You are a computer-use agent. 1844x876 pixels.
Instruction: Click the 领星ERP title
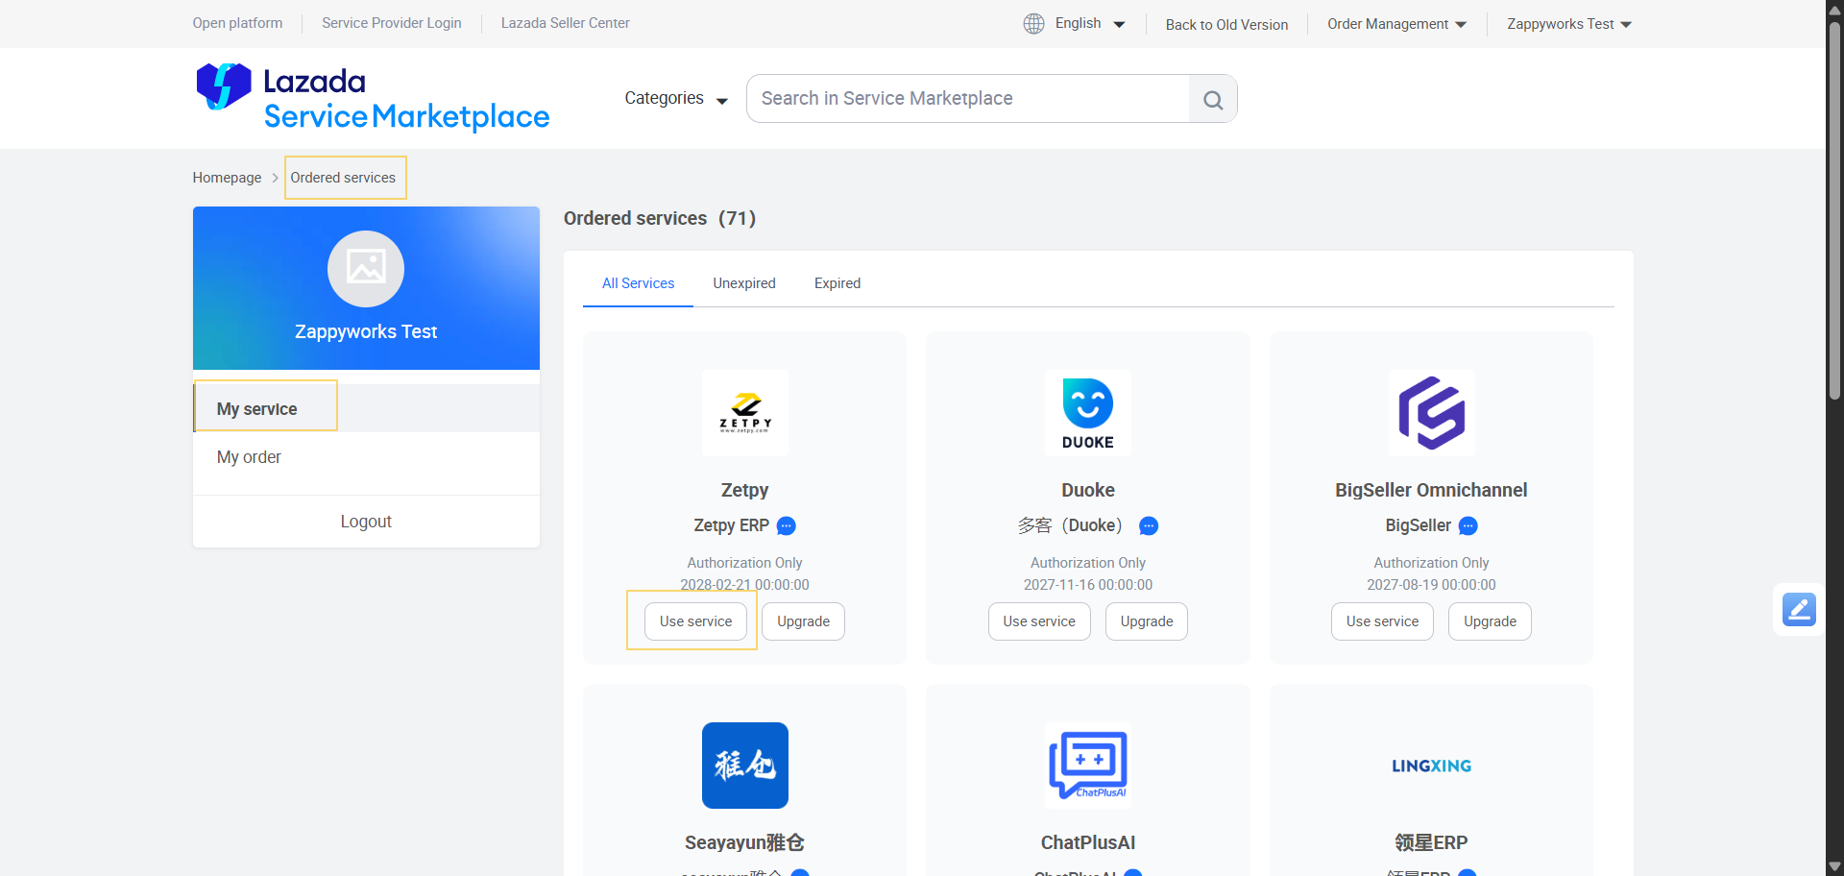[1431, 842]
